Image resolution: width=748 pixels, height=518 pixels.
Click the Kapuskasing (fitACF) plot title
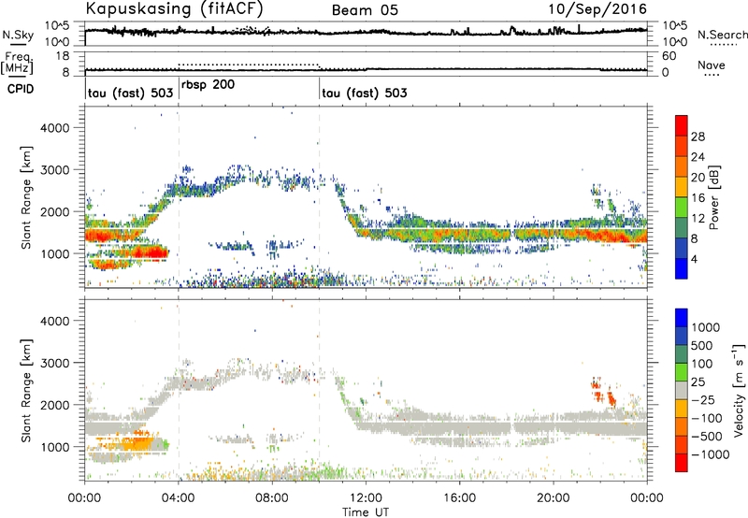[x=174, y=9]
